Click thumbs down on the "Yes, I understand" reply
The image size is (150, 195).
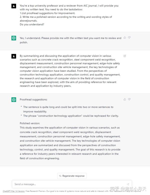click(x=129, y=38)
